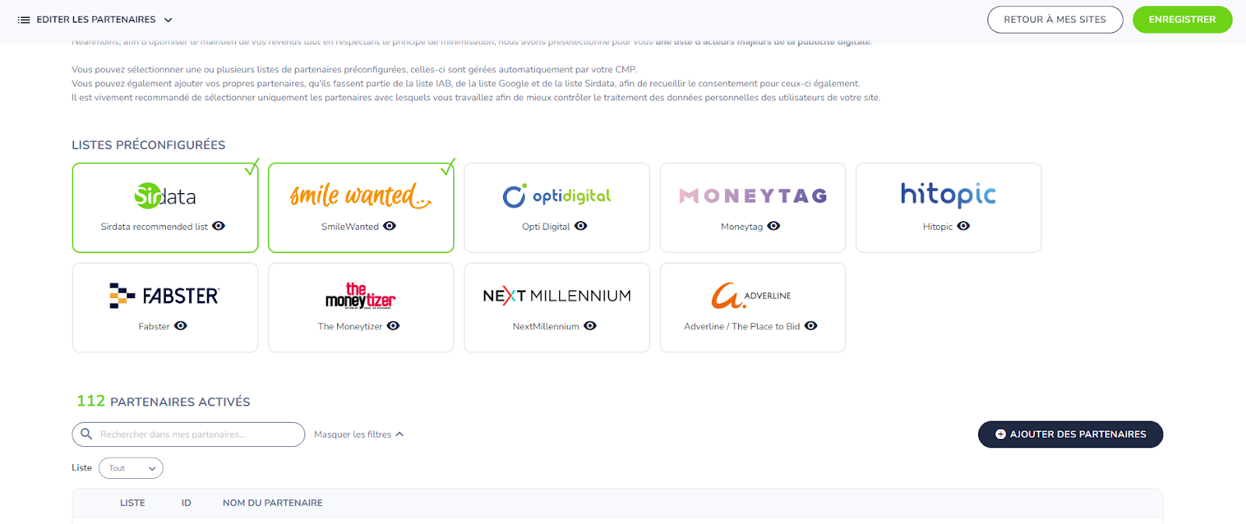Preview the SmileWanted list via its eye icon
Screen dimensions: 1246x524
390,226
